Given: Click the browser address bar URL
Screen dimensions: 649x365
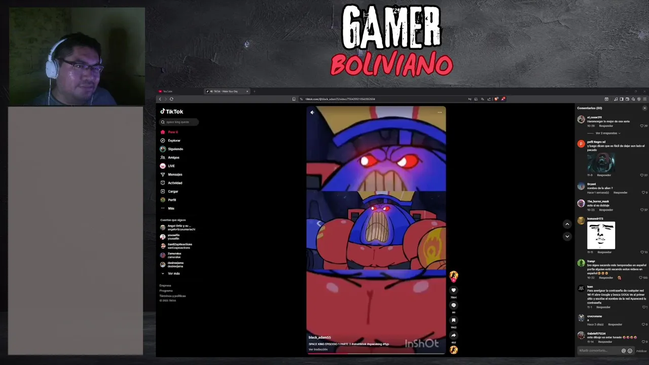Looking at the screenshot, I should coord(340,99).
